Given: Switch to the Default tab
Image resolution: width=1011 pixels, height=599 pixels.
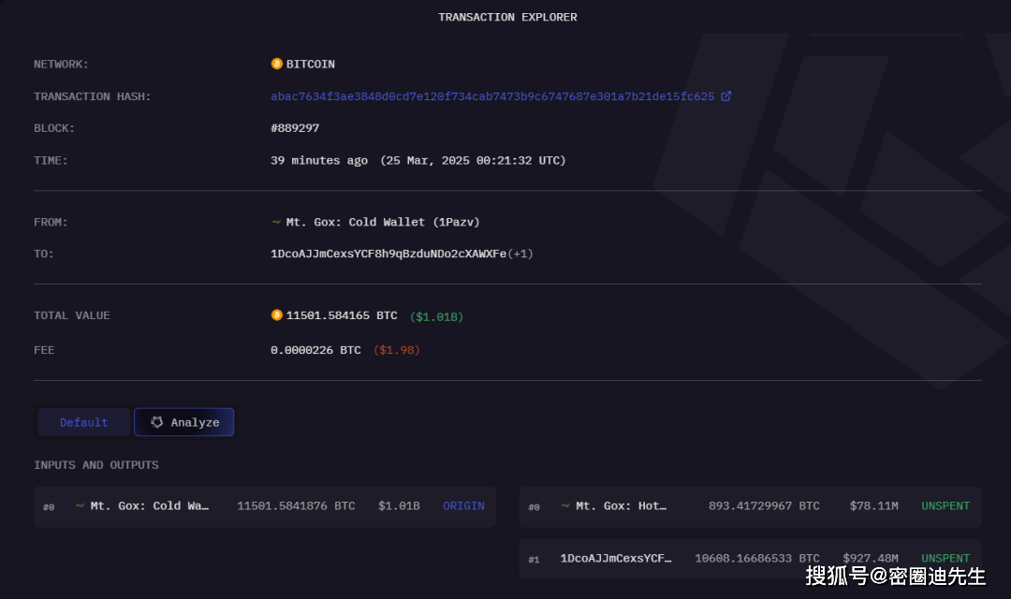Looking at the screenshot, I should [x=84, y=422].
